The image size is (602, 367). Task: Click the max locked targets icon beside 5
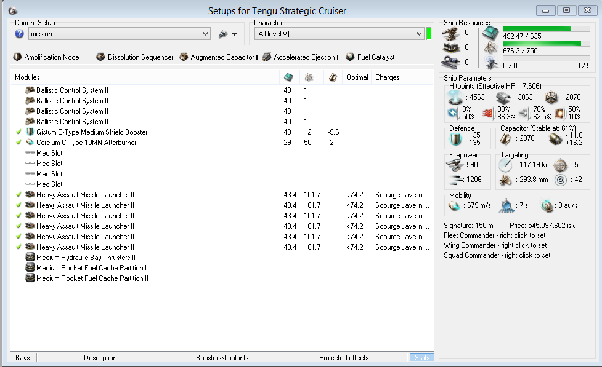(x=561, y=165)
